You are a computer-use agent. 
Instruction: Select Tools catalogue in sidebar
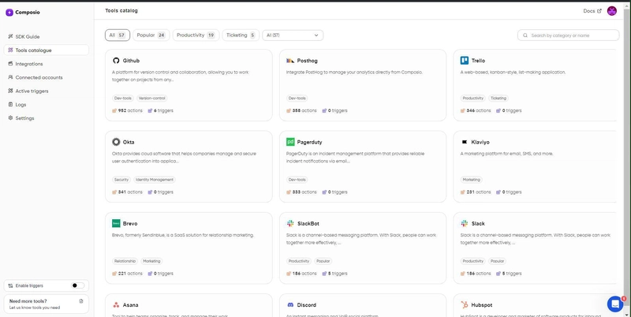tap(47, 50)
